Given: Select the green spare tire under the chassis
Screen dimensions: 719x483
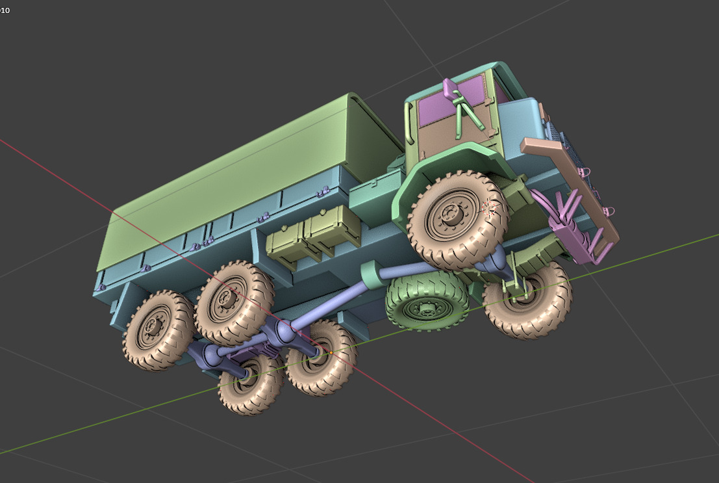Looking at the screenshot, I should 427,301.
